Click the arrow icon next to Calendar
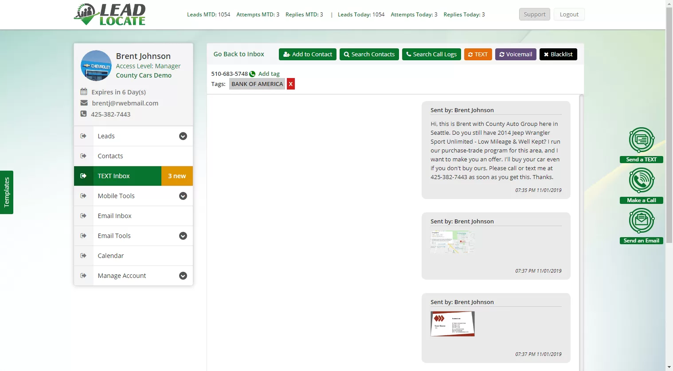The height and width of the screenshot is (371, 673). [83, 256]
